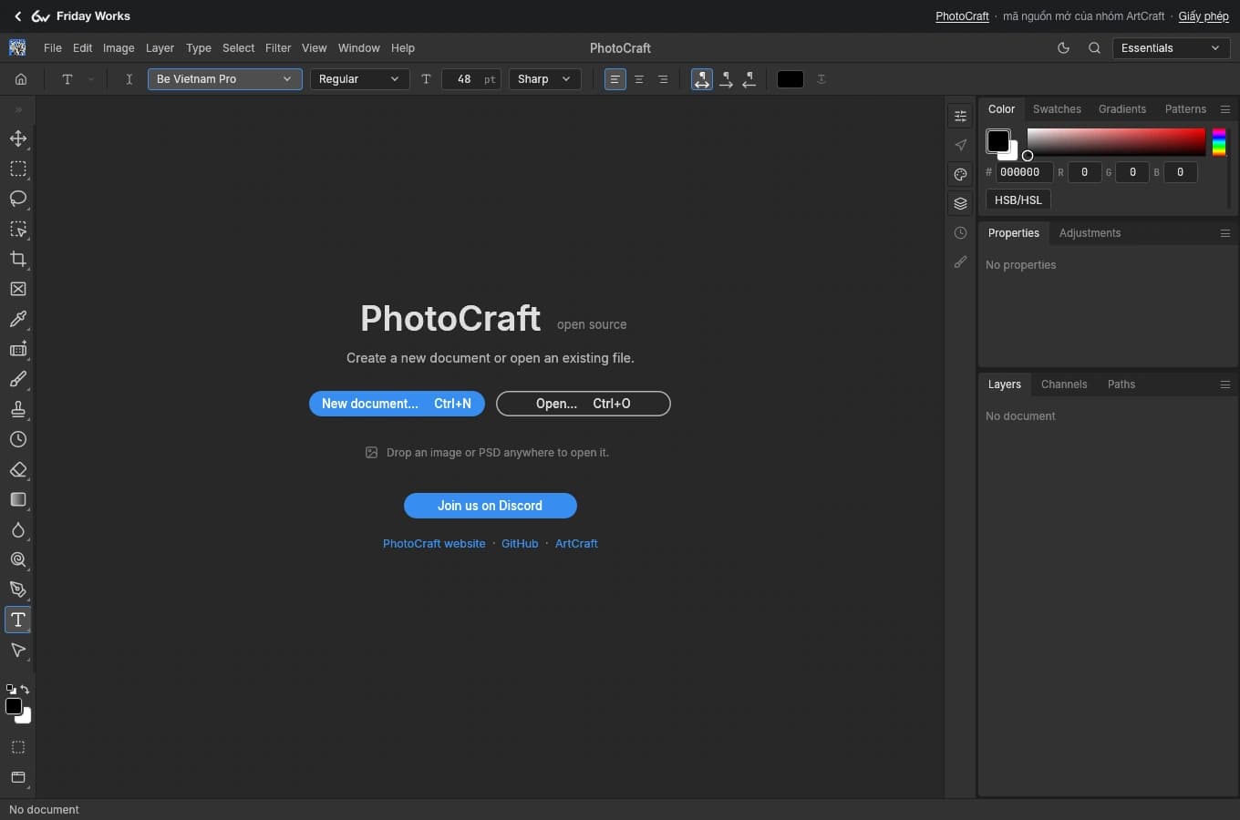
Task: Open the Regular font style dropdown
Action: click(x=359, y=79)
